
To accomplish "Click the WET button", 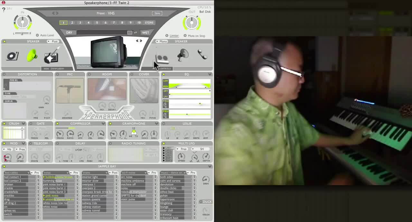I will (x=145, y=32).
